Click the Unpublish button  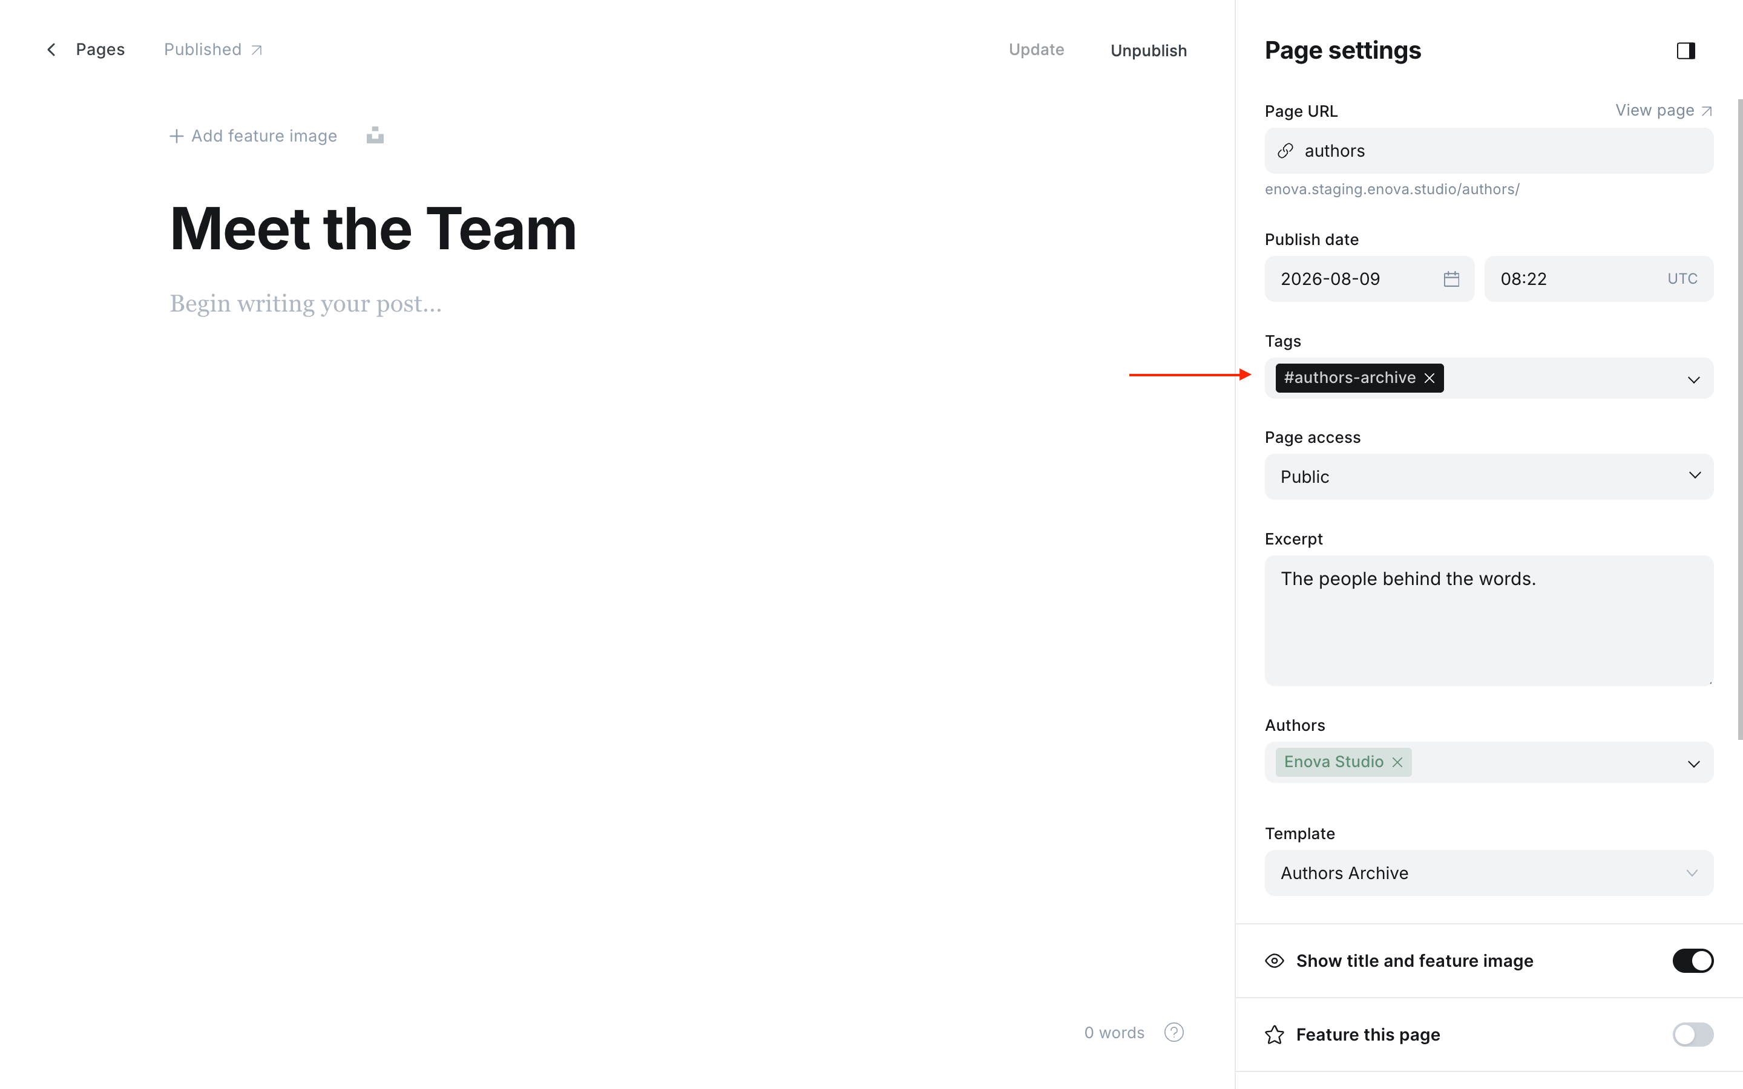pyautogui.click(x=1148, y=50)
